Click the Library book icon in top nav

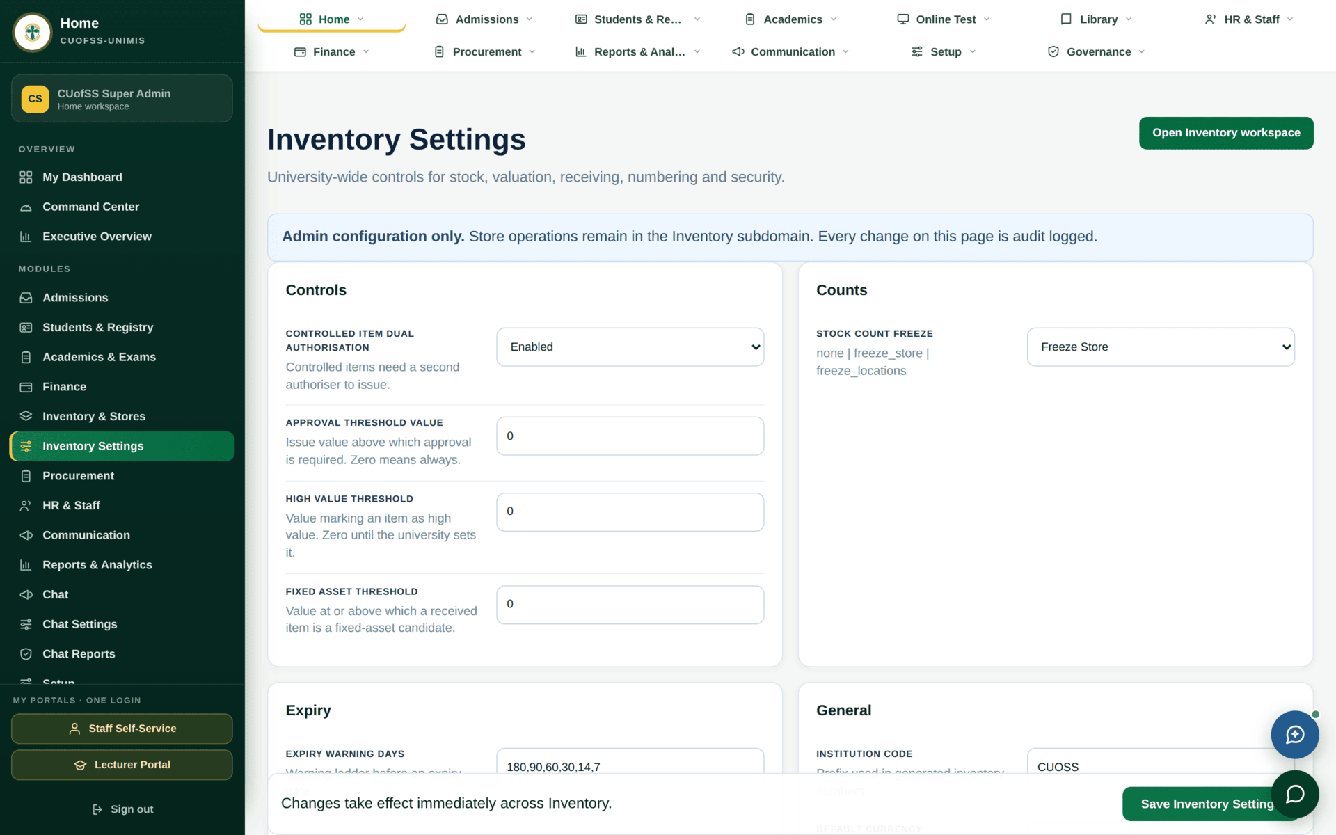1066,19
